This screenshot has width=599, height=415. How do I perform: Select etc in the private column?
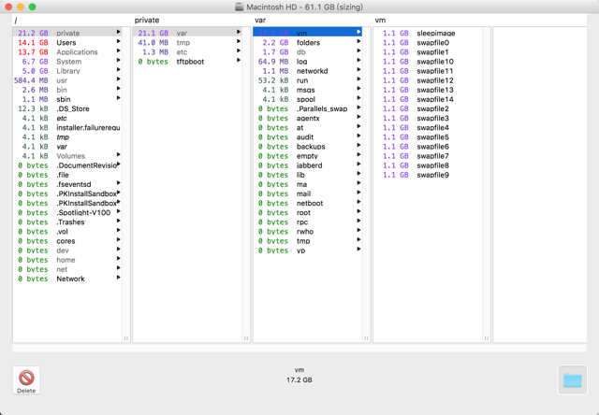[x=187, y=52]
